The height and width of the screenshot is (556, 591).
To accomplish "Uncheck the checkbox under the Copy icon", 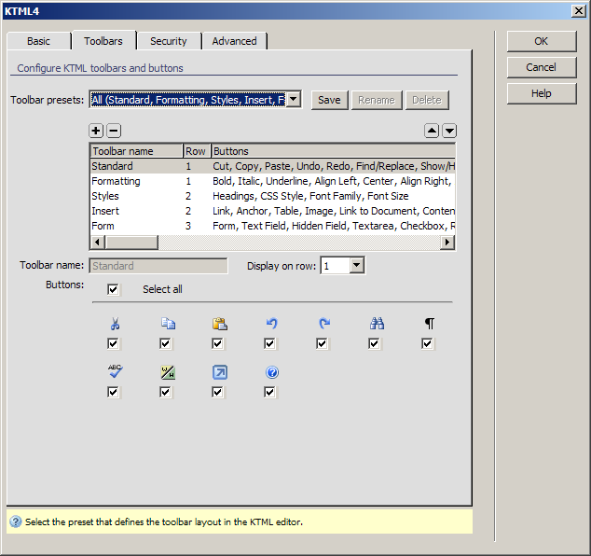I will click(x=165, y=343).
